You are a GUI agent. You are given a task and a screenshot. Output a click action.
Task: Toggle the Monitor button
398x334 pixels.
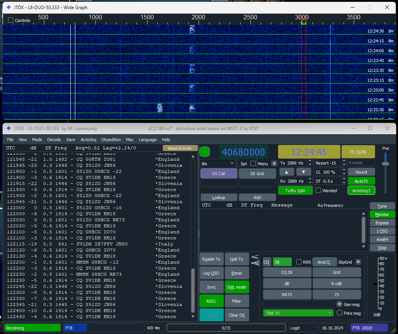[382, 214]
